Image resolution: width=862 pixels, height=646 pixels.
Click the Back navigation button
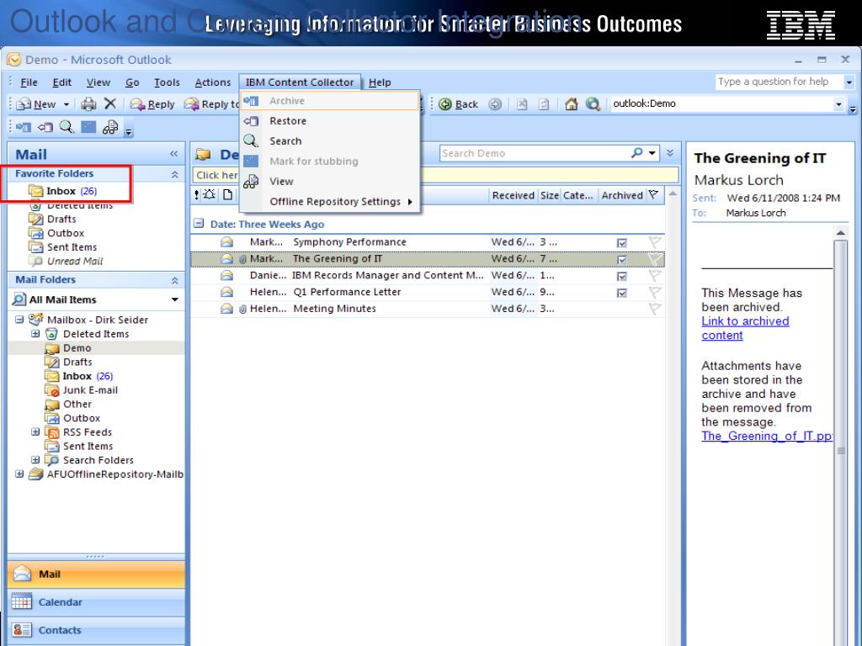[459, 103]
